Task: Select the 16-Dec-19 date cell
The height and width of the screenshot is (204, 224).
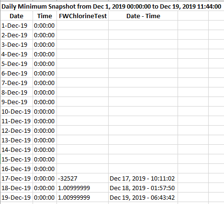Action: coord(17,169)
